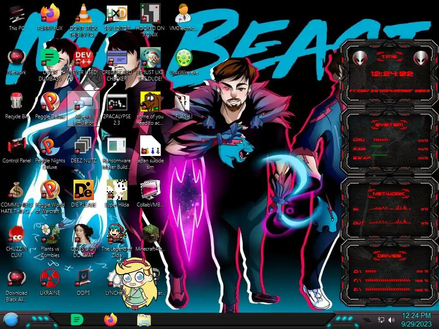439x329 pixels.
Task: Open the Download Black Ali... shortcut
Action: pos(16,285)
